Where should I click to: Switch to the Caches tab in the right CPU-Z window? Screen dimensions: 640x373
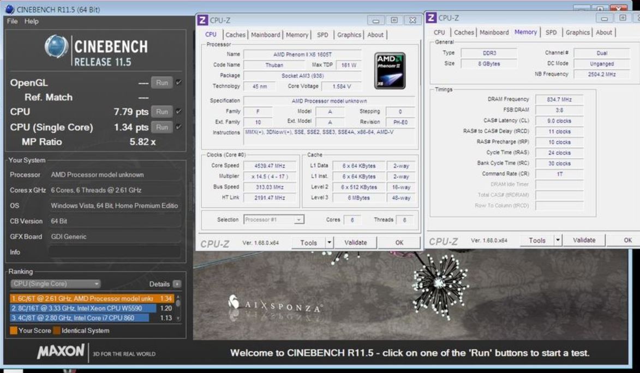(x=464, y=32)
